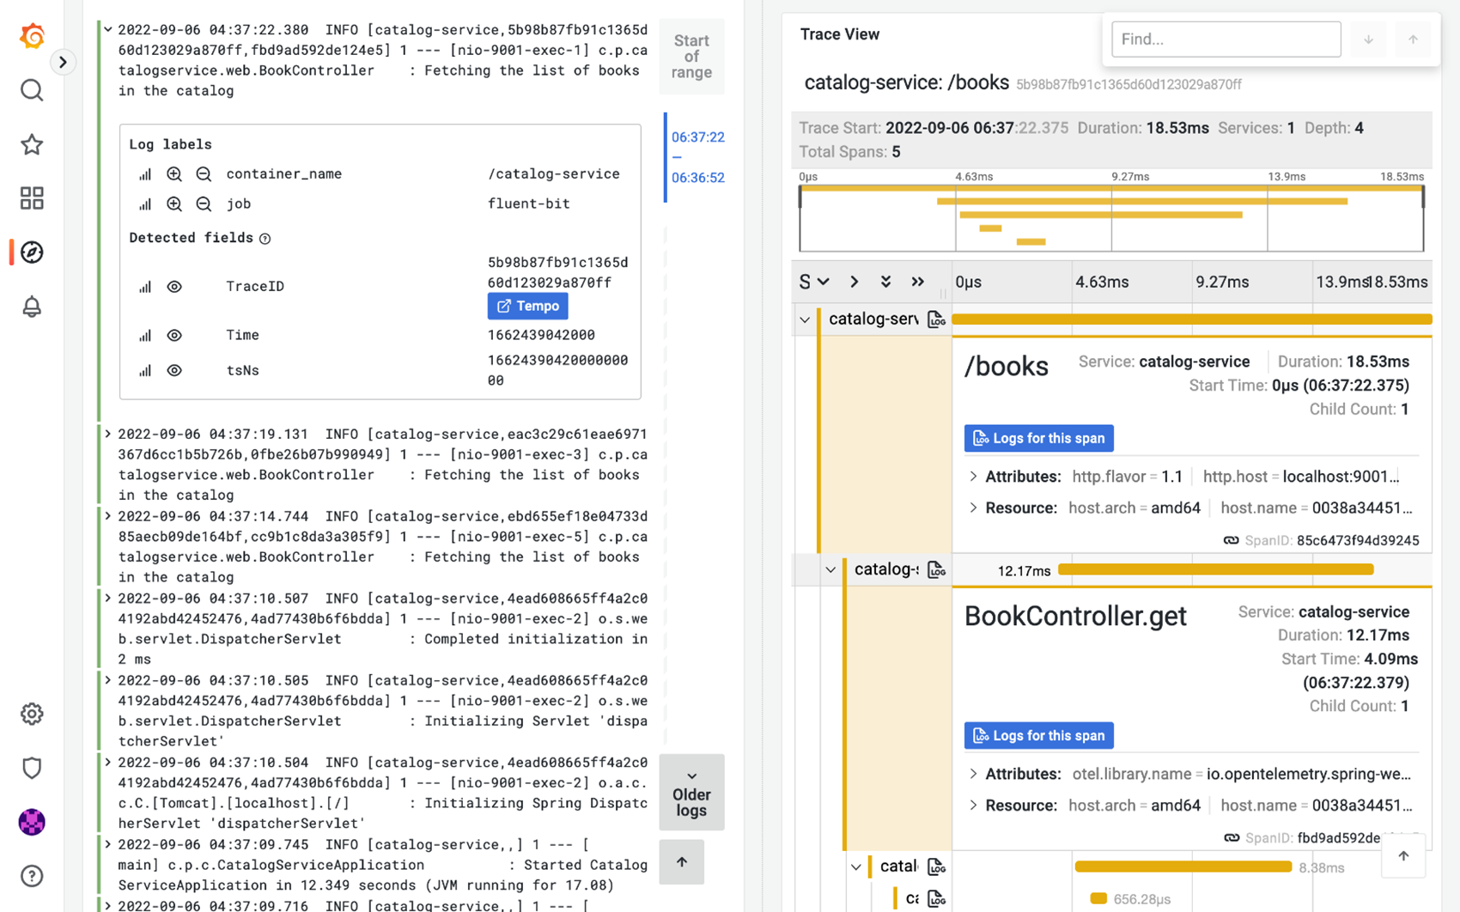Expand BookController.get Resource section
Image resolution: width=1460 pixels, height=912 pixels.
973,806
